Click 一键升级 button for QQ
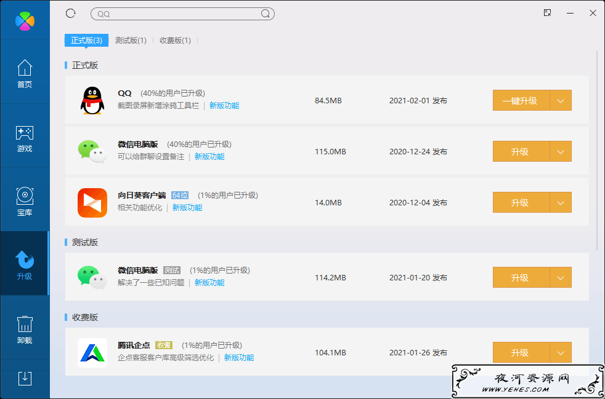The height and width of the screenshot is (399, 605). tap(521, 101)
